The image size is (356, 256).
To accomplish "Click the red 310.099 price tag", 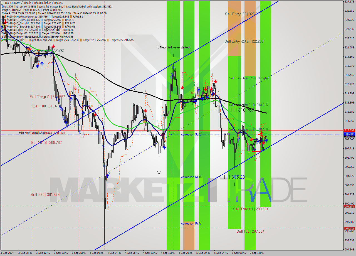I will click(349, 130).
